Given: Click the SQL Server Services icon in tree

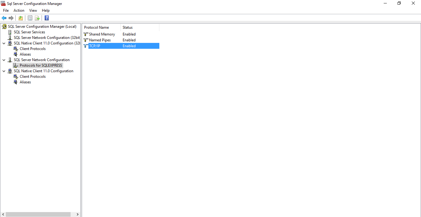Looking at the screenshot, I should pos(10,32).
